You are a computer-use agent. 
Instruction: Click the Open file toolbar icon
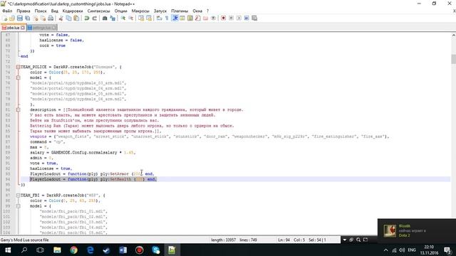(x=12, y=18)
